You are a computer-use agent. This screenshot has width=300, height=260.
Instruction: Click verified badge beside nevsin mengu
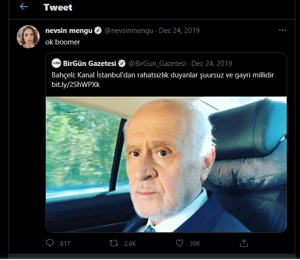pyautogui.click(x=97, y=31)
